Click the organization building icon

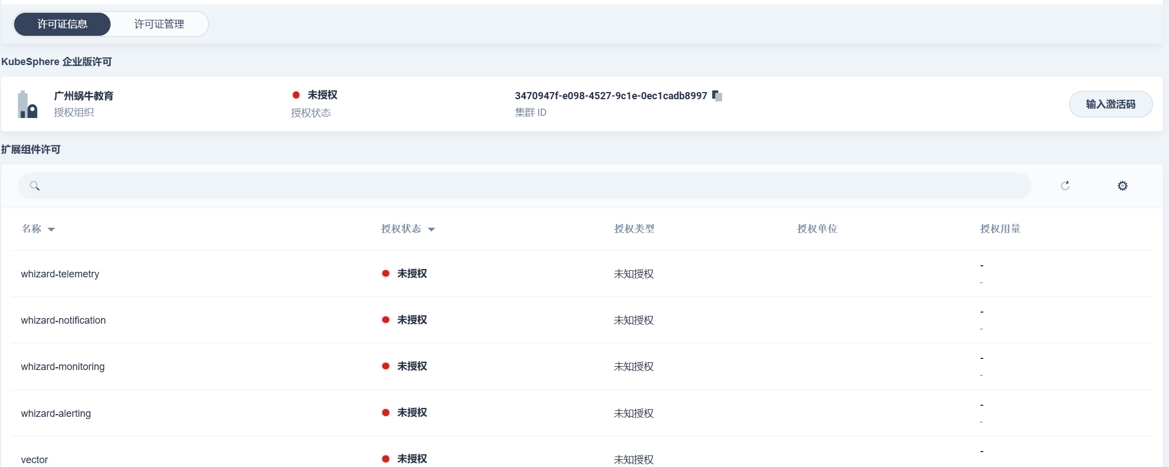point(28,104)
